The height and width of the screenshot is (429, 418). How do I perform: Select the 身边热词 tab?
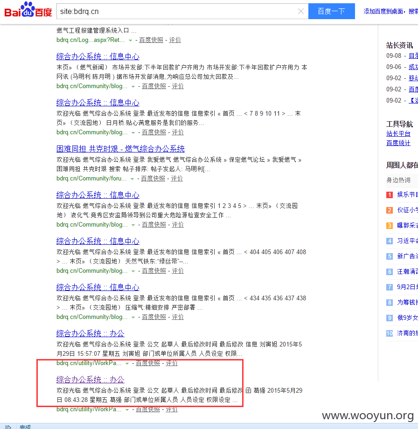coord(398,180)
